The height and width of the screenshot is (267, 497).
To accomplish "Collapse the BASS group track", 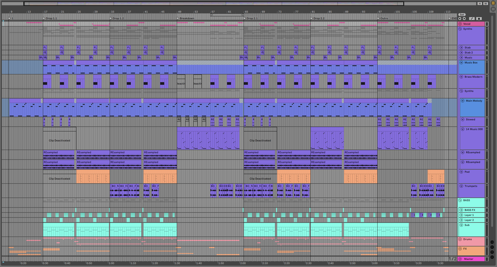I will click(x=460, y=200).
